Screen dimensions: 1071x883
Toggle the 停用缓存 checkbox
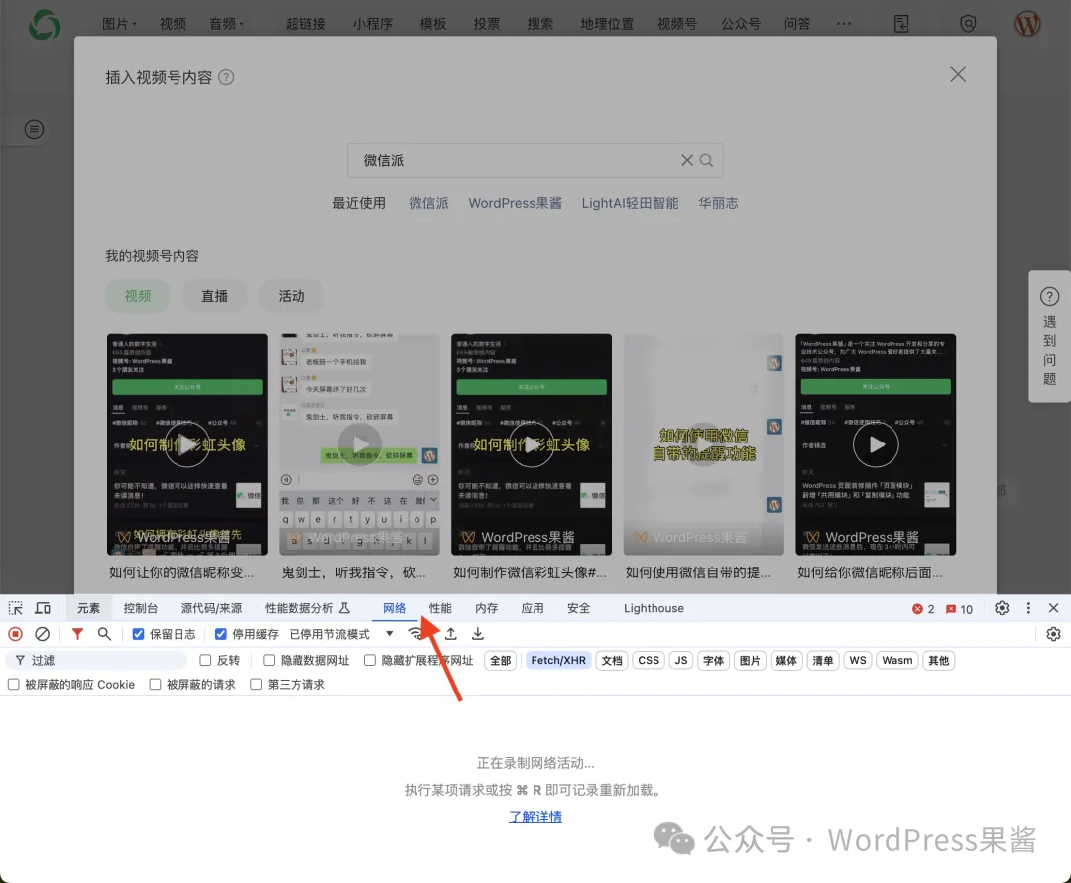(x=220, y=634)
